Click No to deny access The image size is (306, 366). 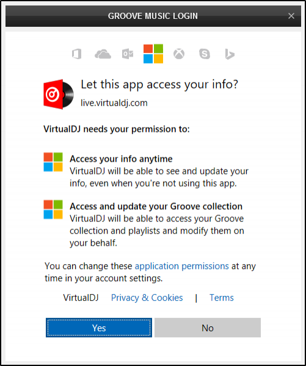click(208, 328)
